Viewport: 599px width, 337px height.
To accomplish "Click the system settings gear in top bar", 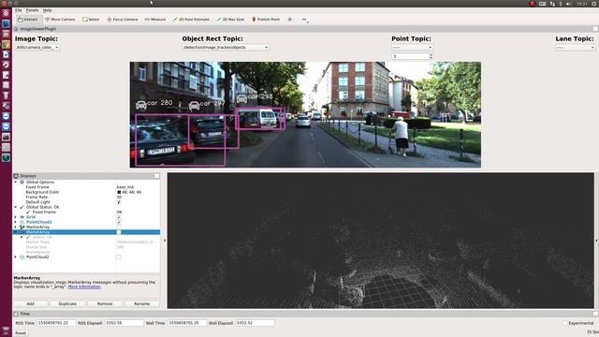I will [594, 4].
